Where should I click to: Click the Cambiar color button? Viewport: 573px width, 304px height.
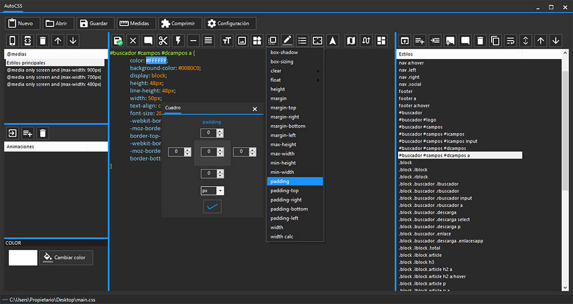coord(66,258)
